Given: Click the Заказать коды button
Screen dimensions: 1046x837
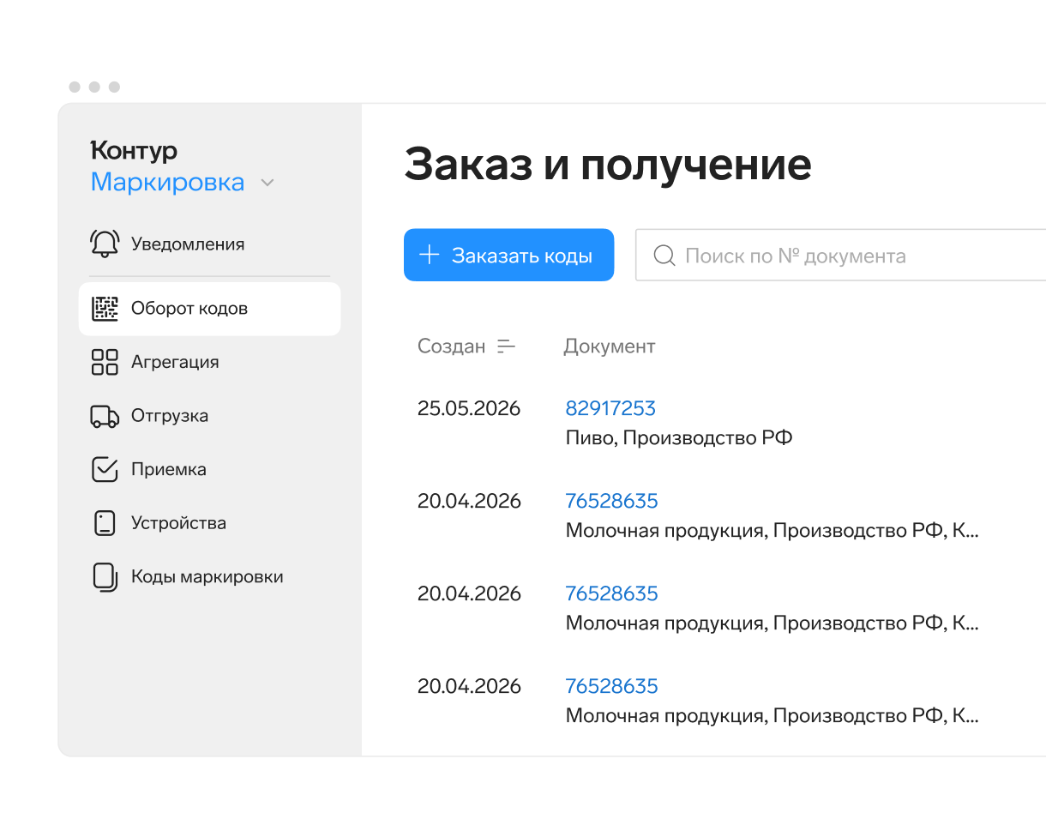Looking at the screenshot, I should (x=508, y=255).
